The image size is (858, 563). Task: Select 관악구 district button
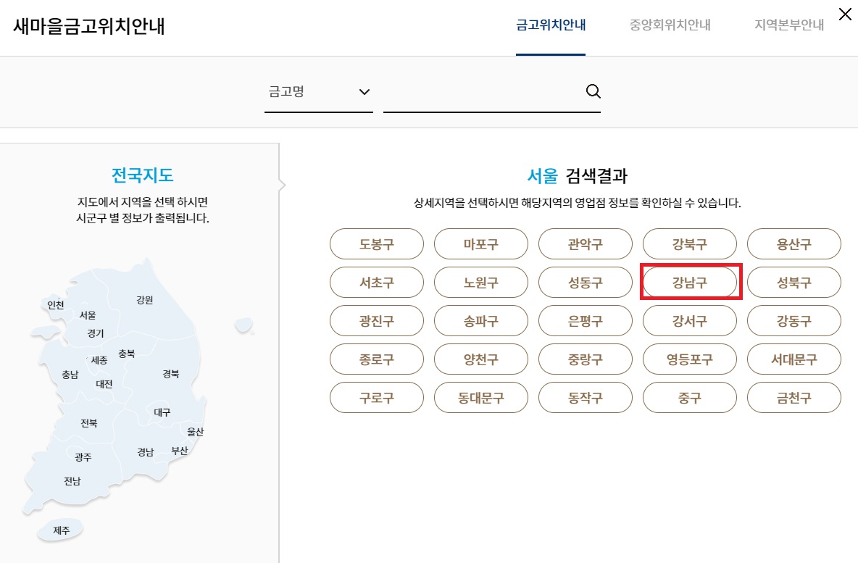586,244
